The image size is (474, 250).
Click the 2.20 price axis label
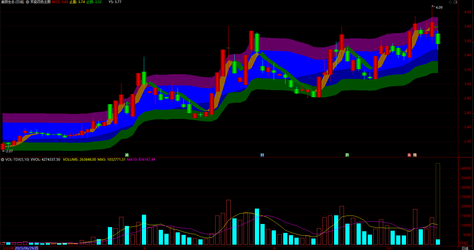tap(468, 141)
